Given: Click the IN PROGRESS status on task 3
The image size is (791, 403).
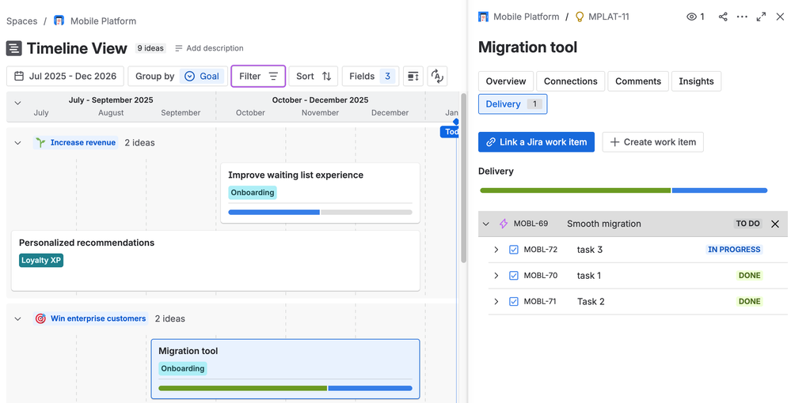Looking at the screenshot, I should coord(734,250).
